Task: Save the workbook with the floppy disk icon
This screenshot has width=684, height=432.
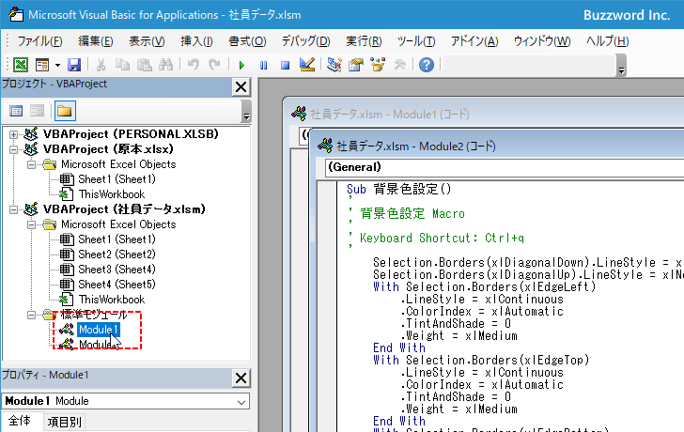Action: [x=74, y=65]
